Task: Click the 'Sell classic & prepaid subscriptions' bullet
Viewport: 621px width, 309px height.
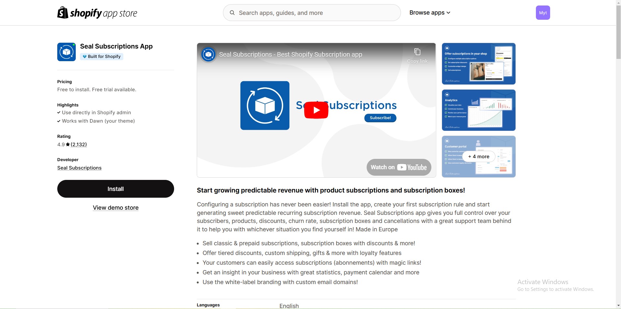Action: 309,243
